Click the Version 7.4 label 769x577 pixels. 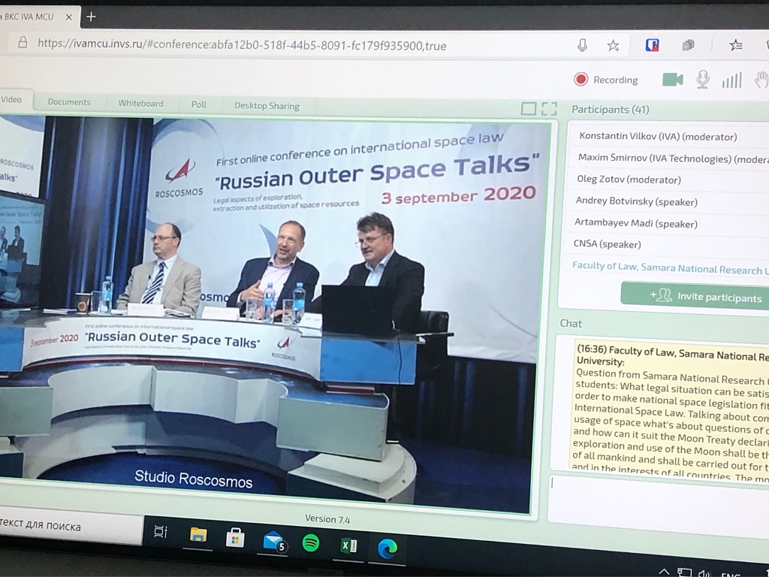coord(327,519)
